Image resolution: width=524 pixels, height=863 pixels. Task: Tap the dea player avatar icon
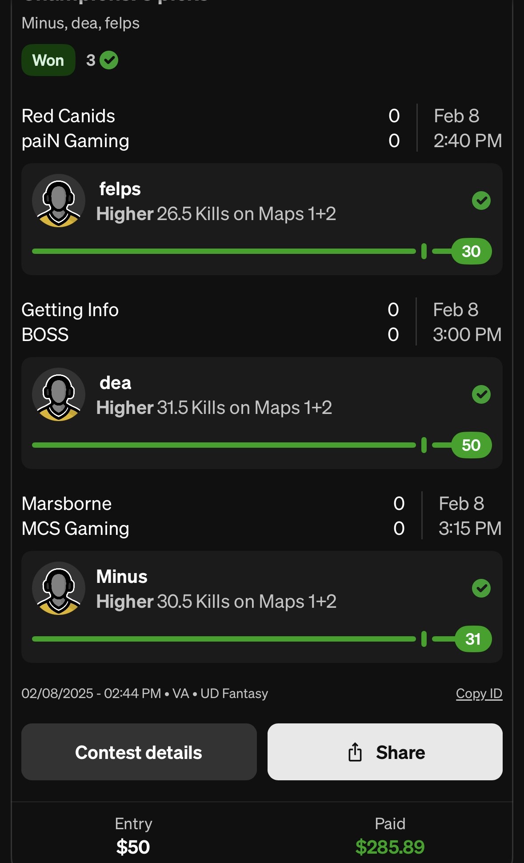pos(59,394)
